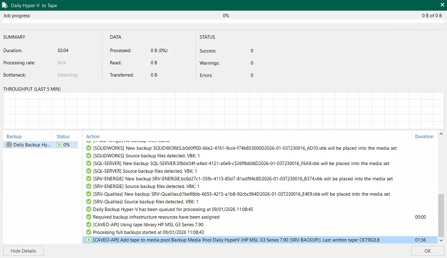This screenshot has height=258, width=447.
Task: Click the 0% status value of the job
Action: point(67,145)
